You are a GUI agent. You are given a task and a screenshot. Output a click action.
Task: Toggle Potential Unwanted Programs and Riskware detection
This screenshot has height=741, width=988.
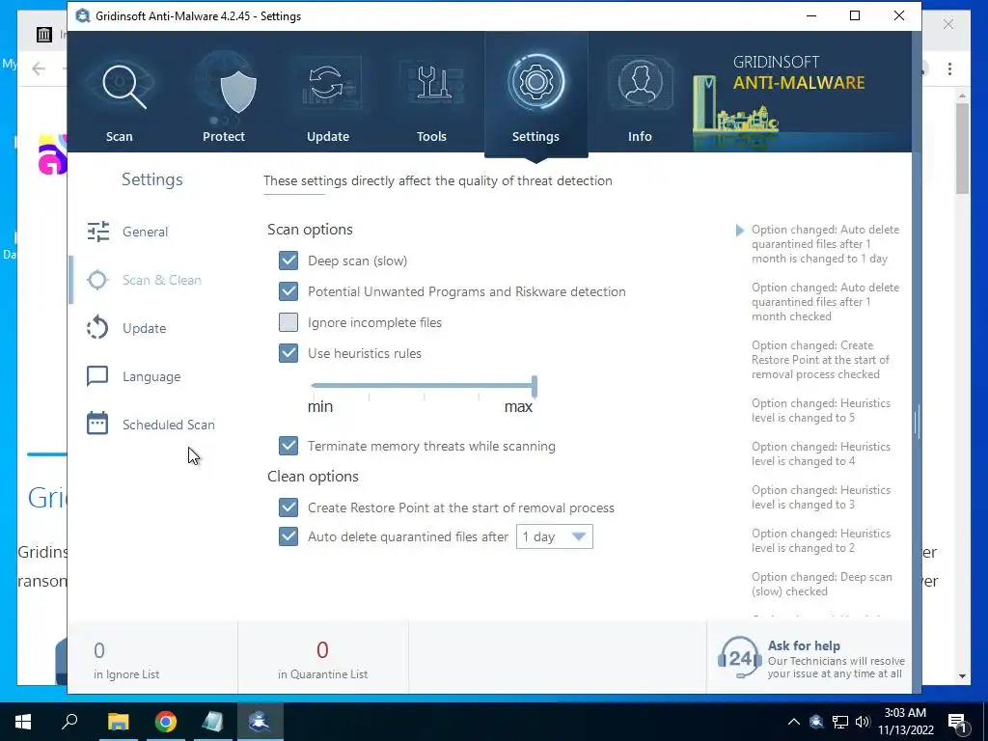point(288,291)
